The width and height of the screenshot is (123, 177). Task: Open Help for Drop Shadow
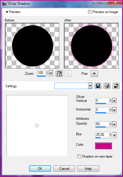click(88, 169)
